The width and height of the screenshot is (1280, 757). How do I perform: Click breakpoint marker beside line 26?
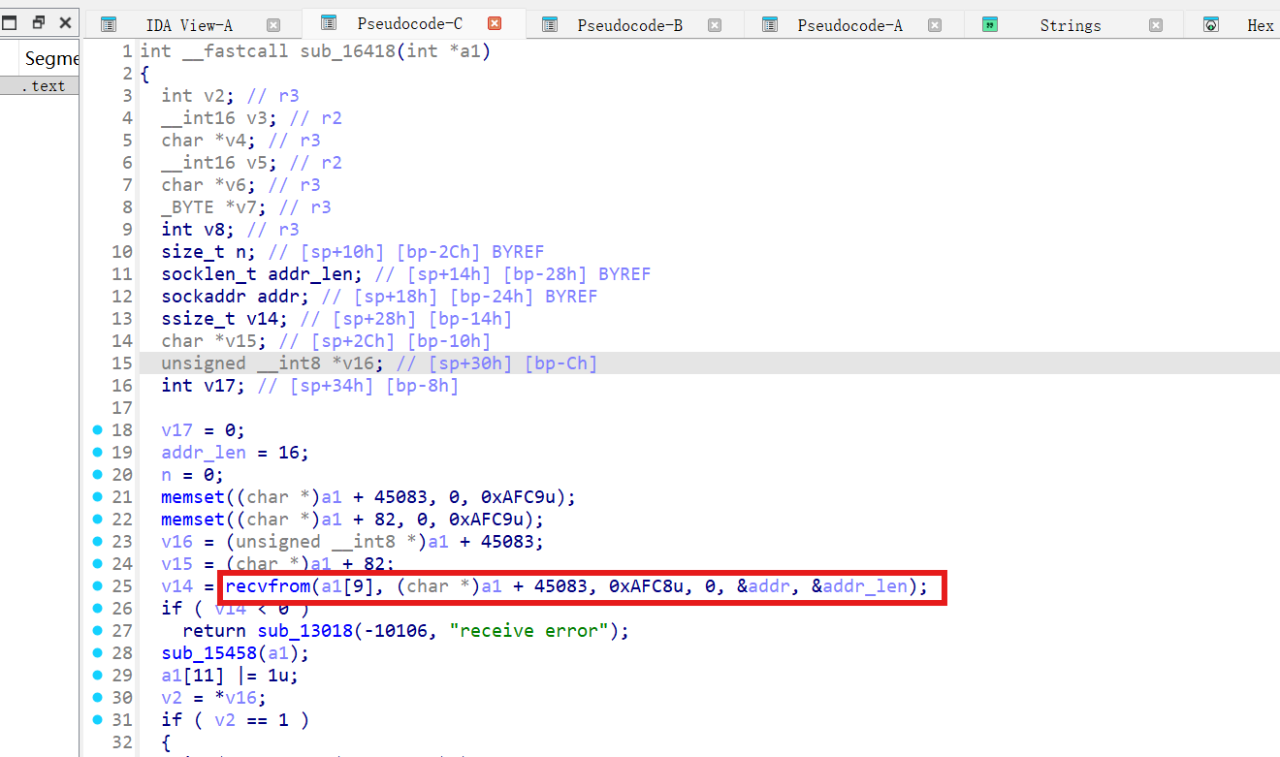[97, 608]
